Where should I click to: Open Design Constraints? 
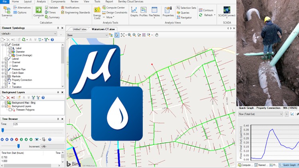(114, 12)
